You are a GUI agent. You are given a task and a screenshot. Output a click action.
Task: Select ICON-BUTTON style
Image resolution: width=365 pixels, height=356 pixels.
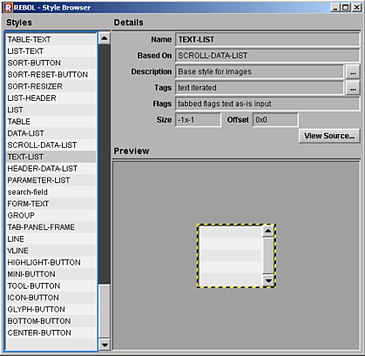tap(51, 298)
